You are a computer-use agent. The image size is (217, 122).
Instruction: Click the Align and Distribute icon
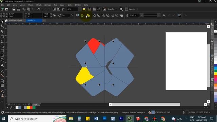pos(180,15)
